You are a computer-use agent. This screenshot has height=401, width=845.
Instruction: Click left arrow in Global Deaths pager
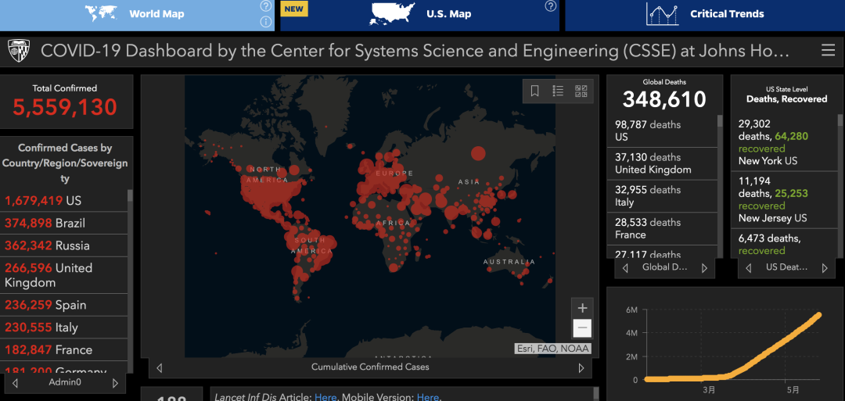pos(625,267)
